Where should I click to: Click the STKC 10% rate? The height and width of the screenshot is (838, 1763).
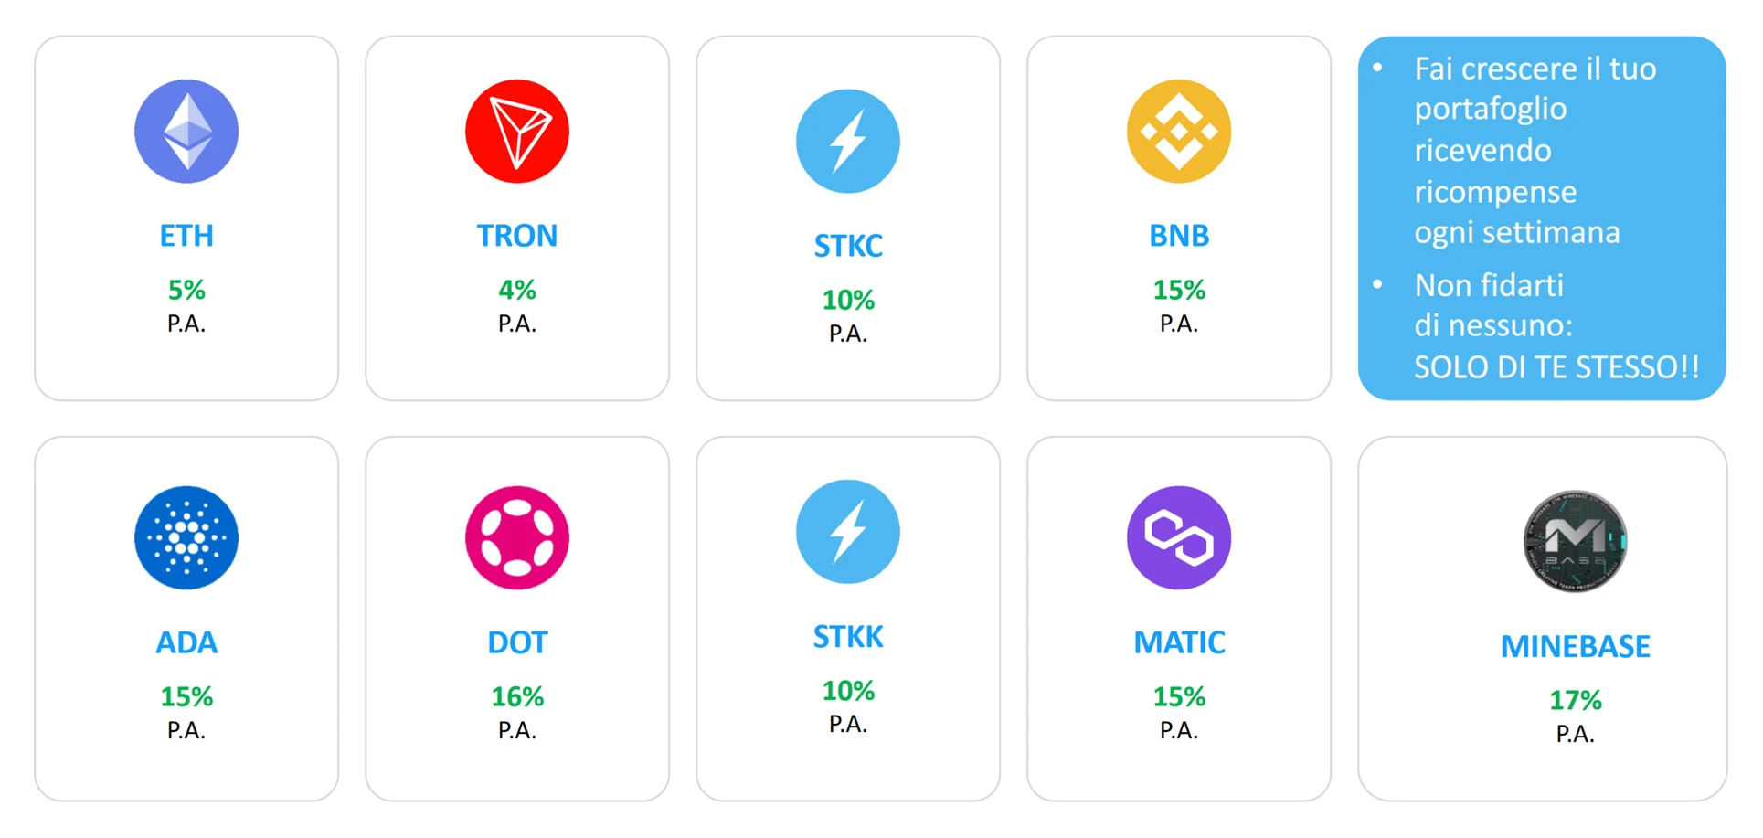coord(848,301)
